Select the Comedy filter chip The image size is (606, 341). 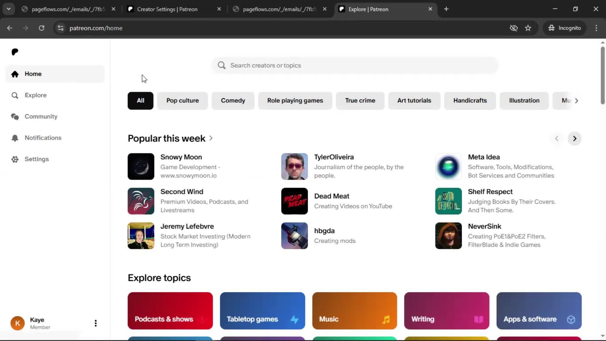pyautogui.click(x=233, y=101)
